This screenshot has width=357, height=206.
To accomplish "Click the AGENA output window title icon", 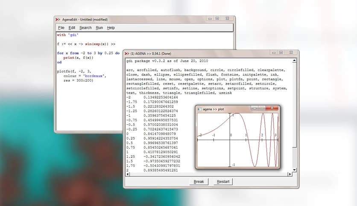I will 127,54.
